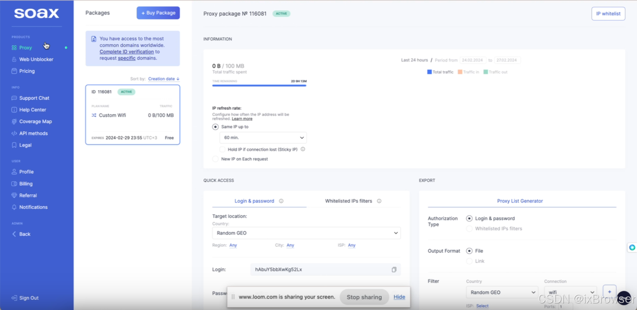The image size is (637, 310).
Task: Open API methods page
Action: [34, 133]
